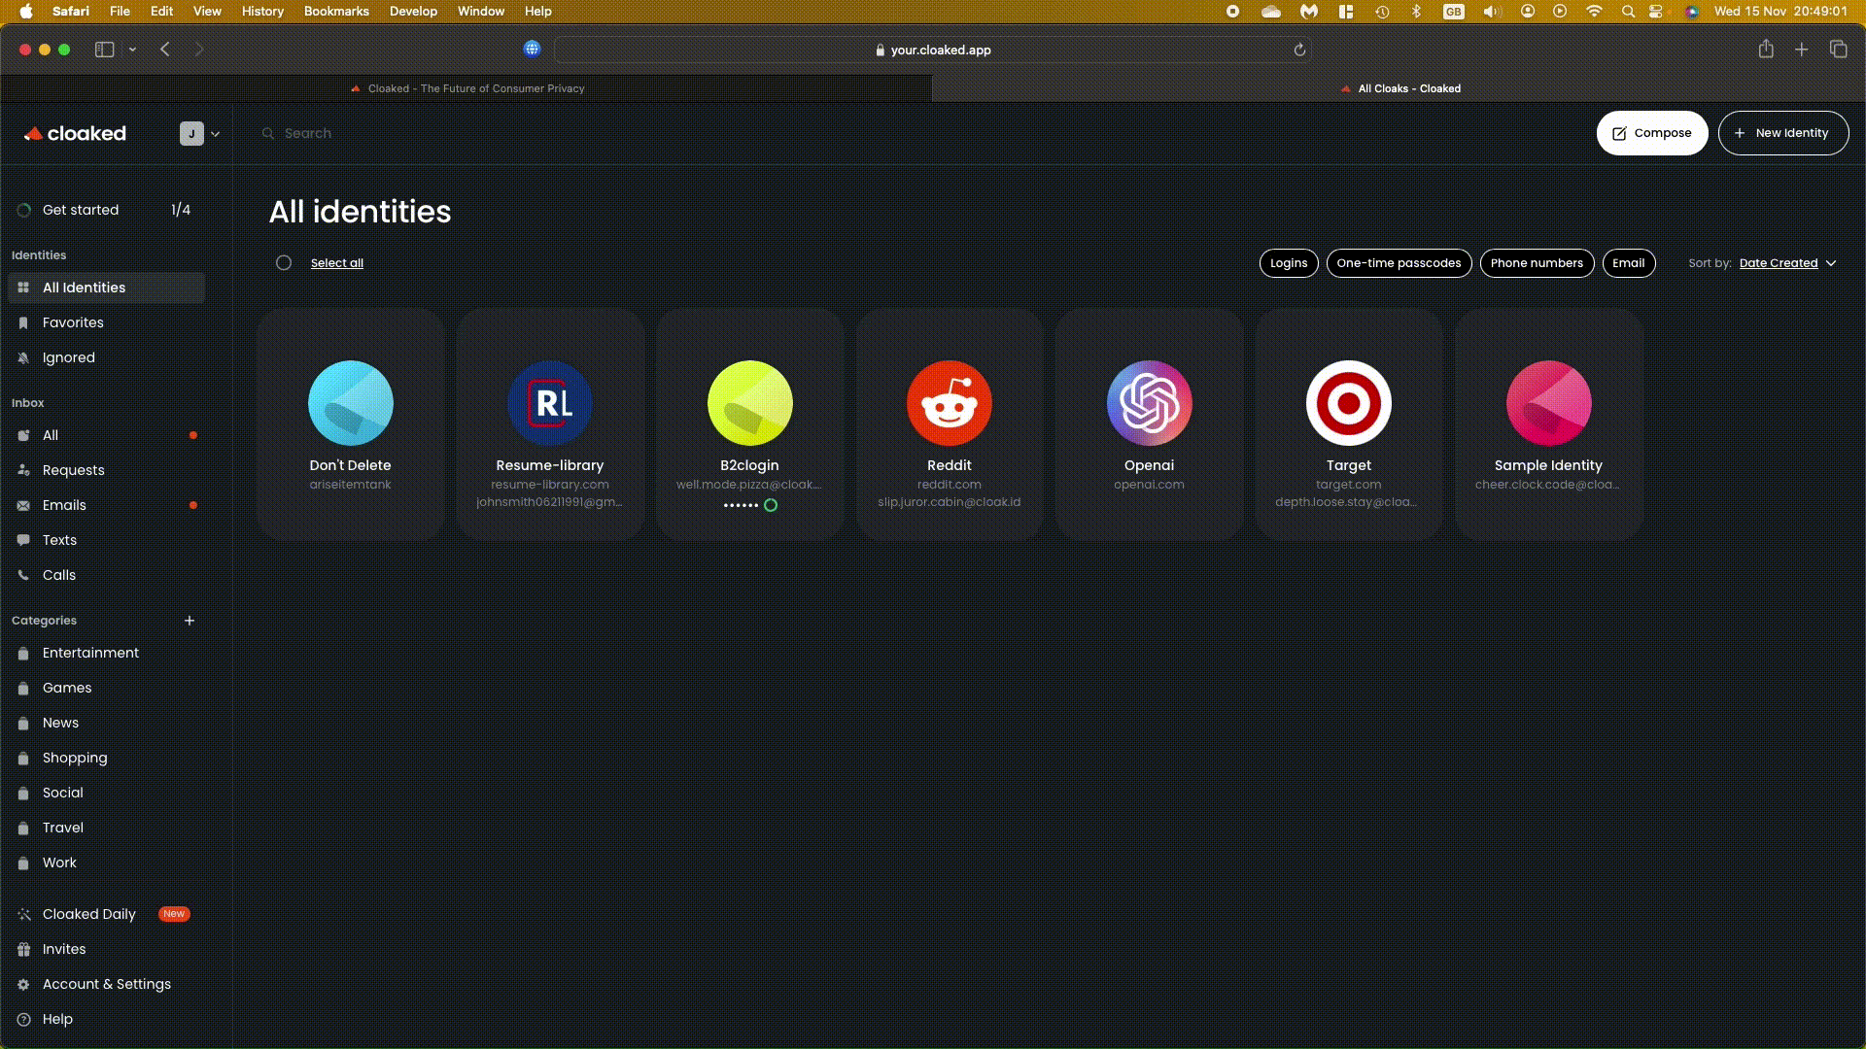Open the B2clogin identity avatar
The image size is (1866, 1049).
pos(749,403)
